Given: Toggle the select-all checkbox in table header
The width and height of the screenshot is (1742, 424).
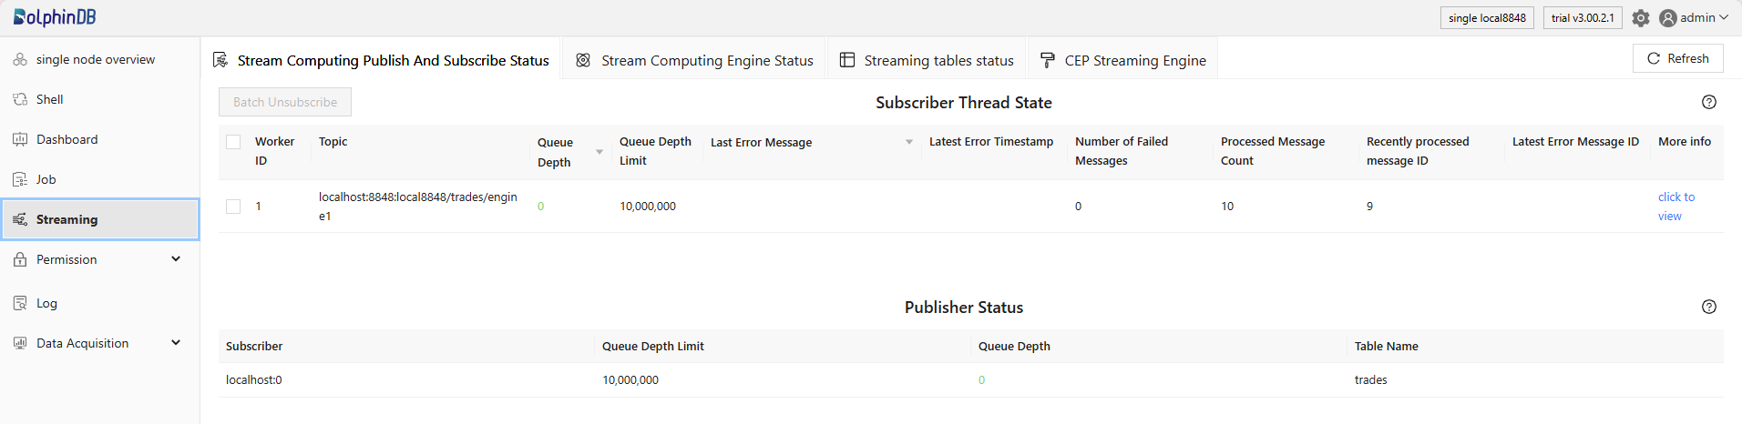Looking at the screenshot, I should click(233, 142).
